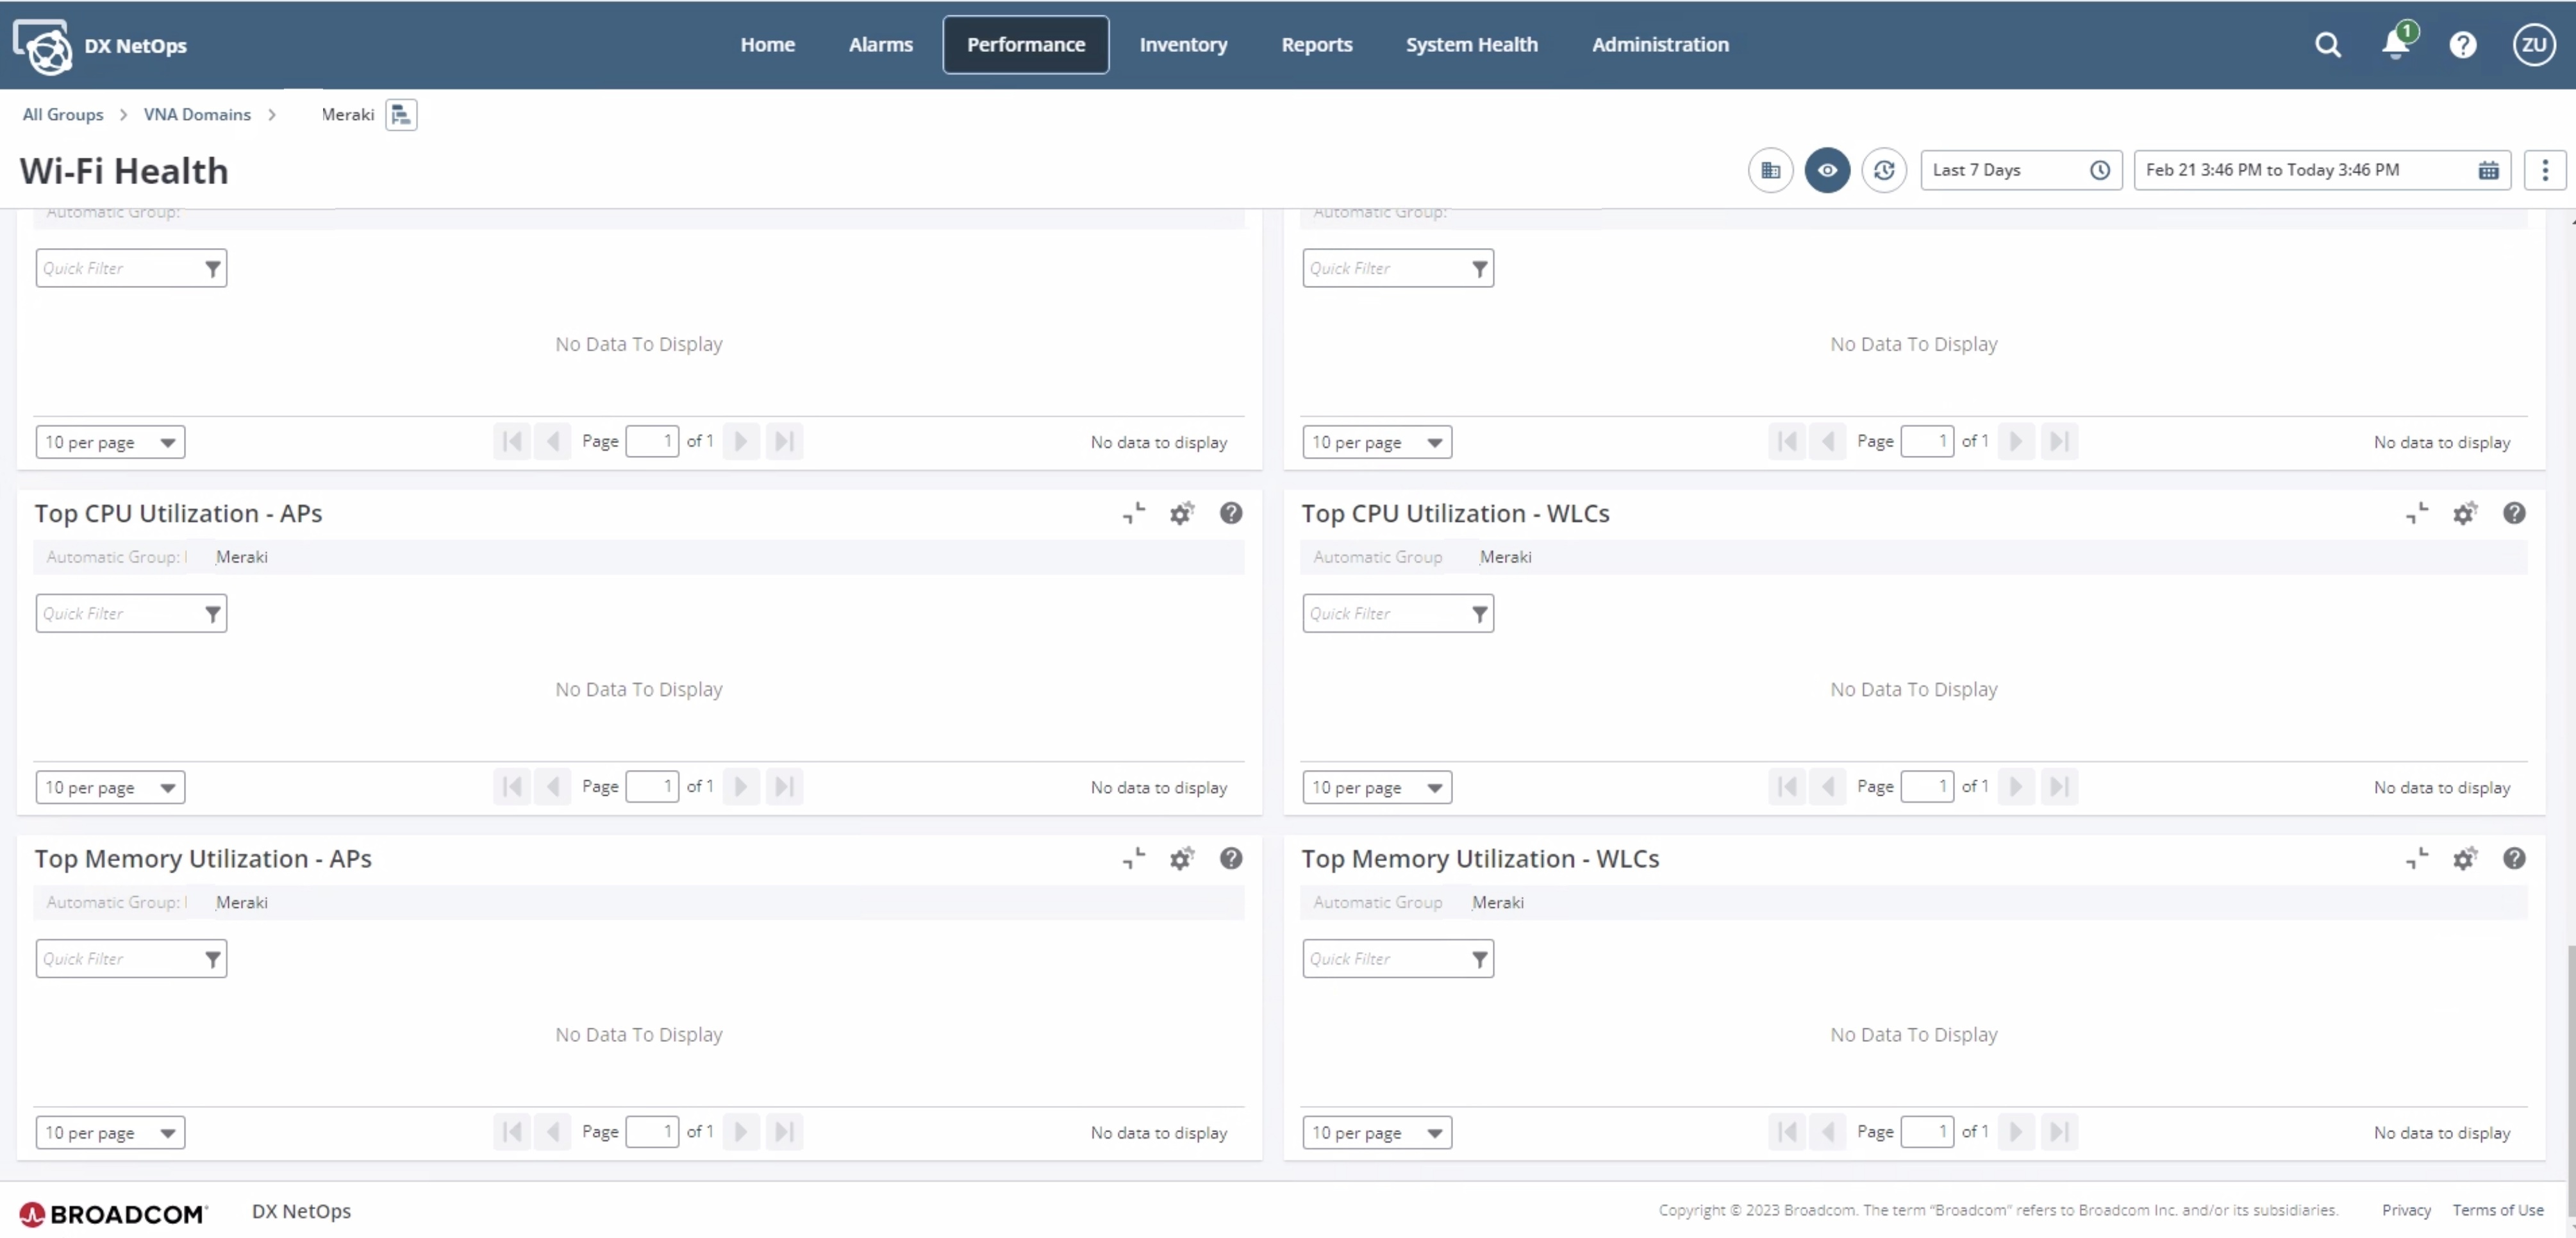The height and width of the screenshot is (1238, 2576).
Task: Click the refresh history clock icon
Action: tap(1883, 170)
